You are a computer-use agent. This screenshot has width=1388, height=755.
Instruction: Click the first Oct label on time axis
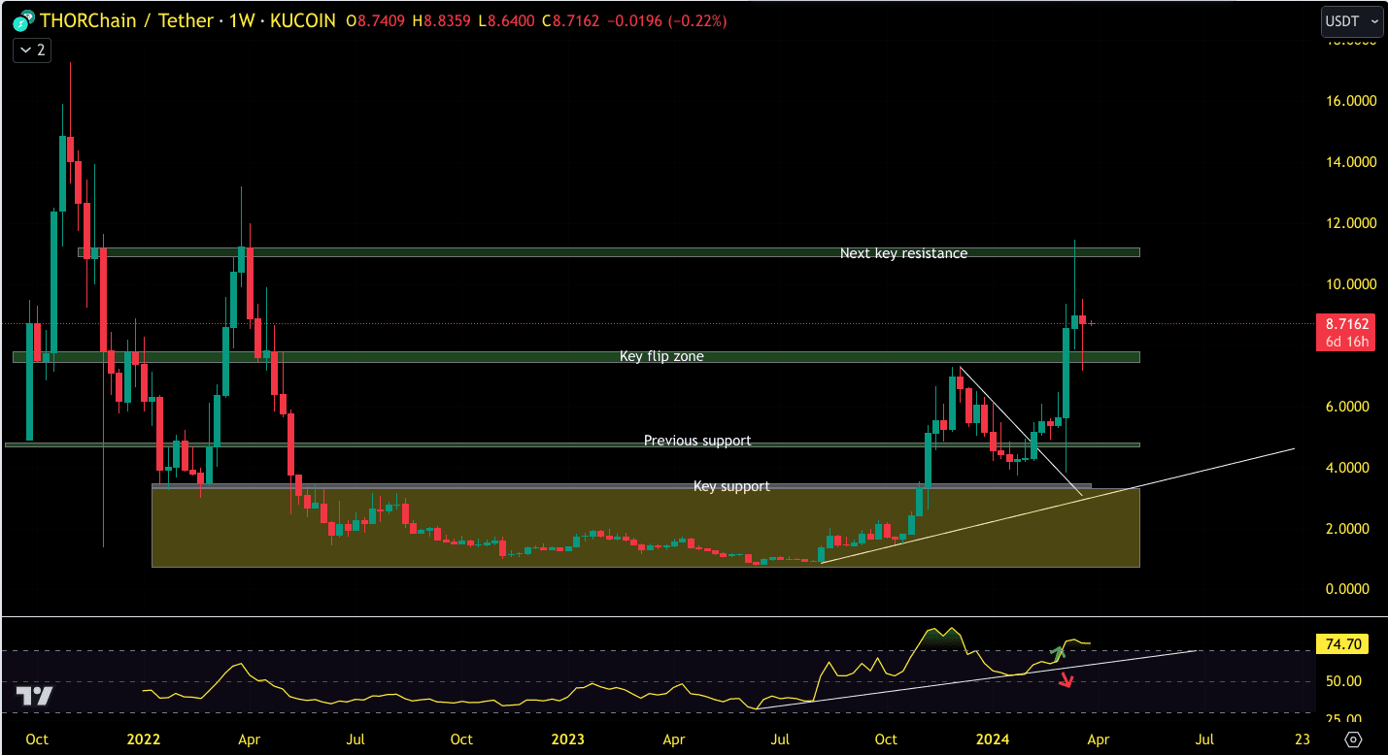(x=37, y=739)
